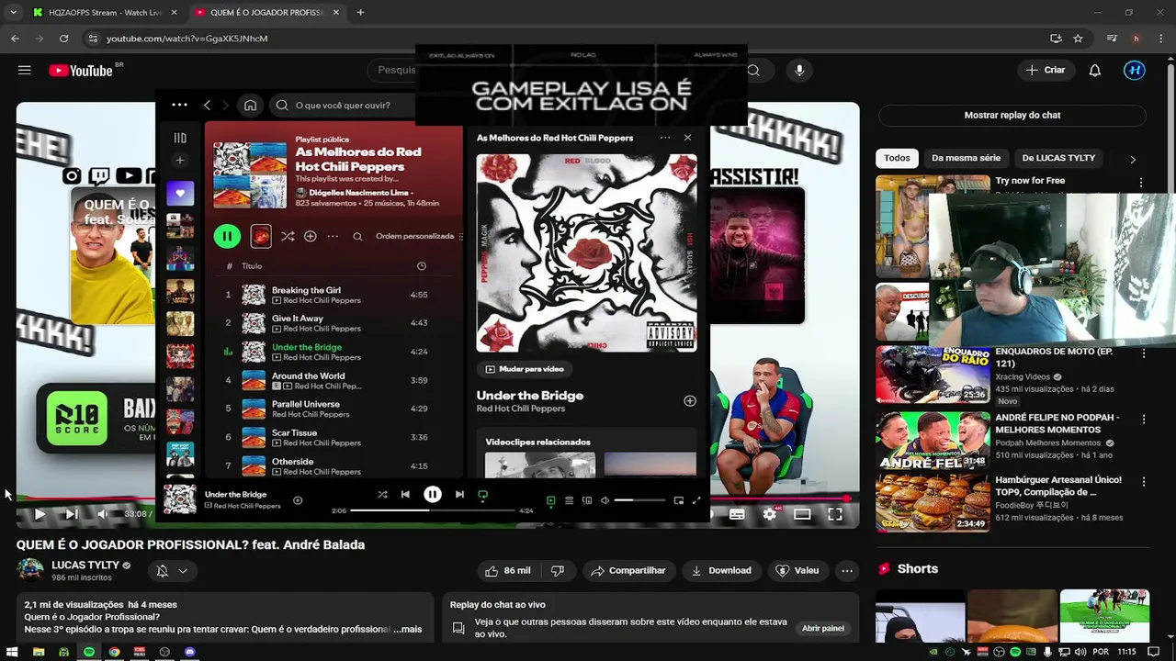Skip to next track in Spotify
Viewport: 1176px width, 661px height.
coord(459,495)
